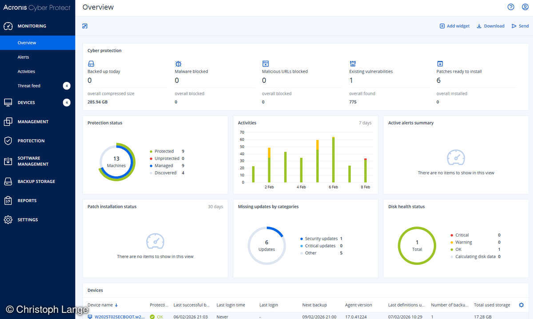Open the 7 days selector on Activities widget
Viewport: 533px width, 319px height.
[365, 123]
